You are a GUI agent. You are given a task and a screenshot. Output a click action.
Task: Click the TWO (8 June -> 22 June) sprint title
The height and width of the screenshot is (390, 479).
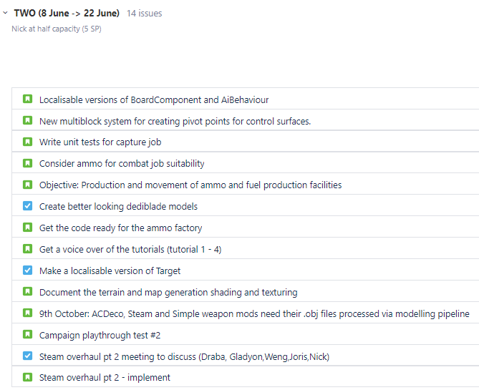(67, 13)
